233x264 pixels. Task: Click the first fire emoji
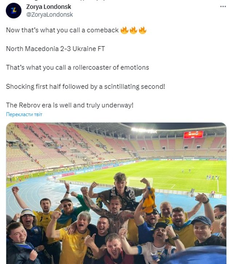[x=125, y=30]
